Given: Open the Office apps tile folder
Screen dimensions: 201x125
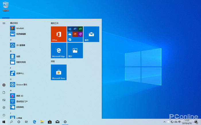Looking at the screenshot, I should 75,34.
